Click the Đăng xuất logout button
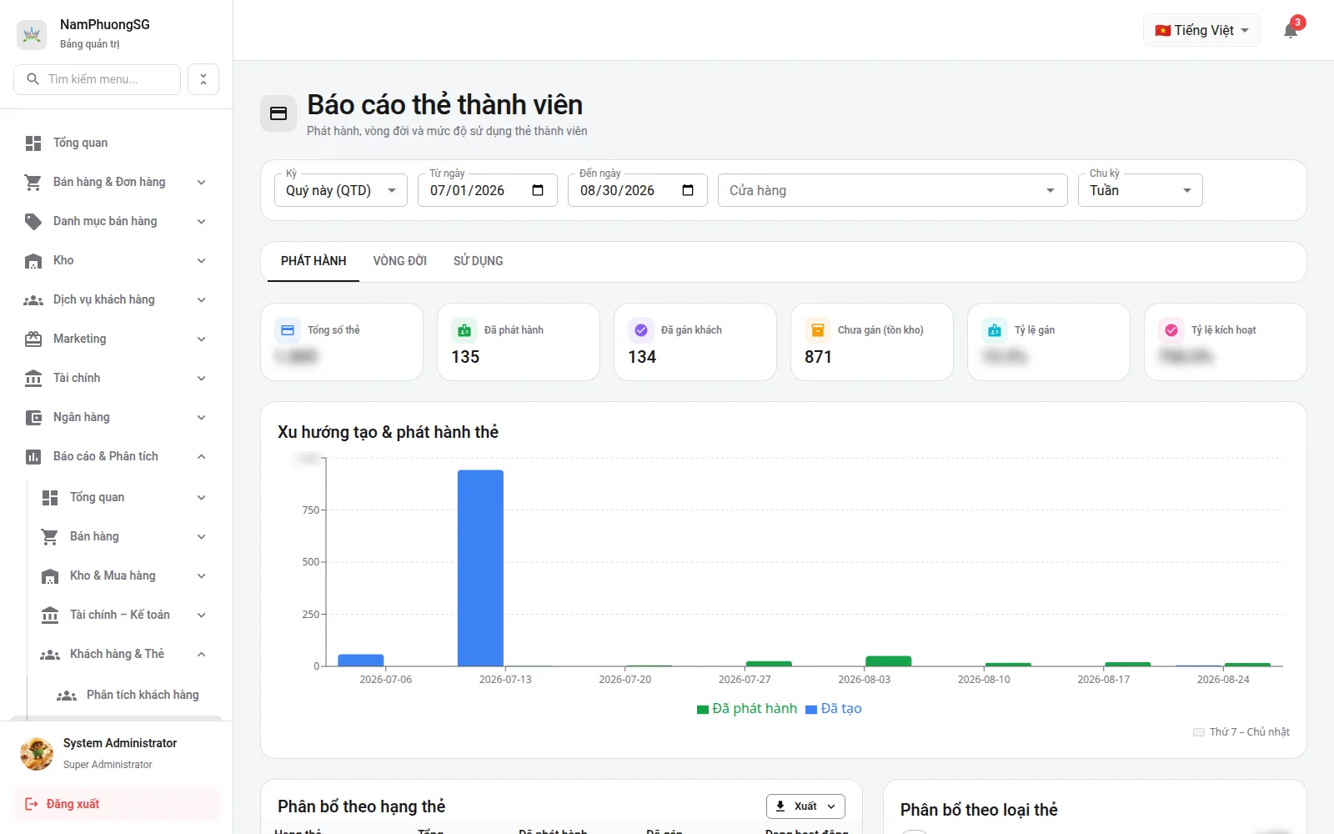This screenshot has height=834, width=1334. (116, 804)
